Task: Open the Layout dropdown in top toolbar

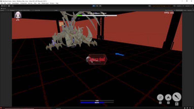Action: coord(188,6)
